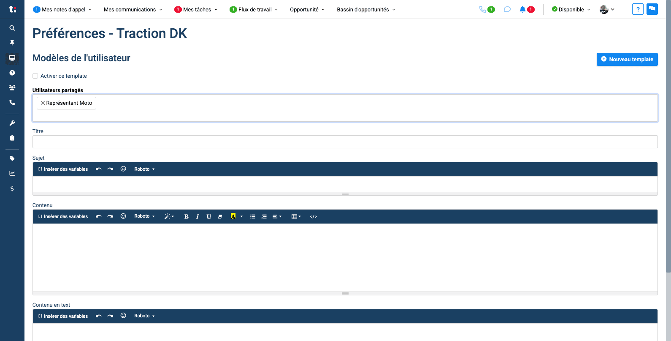Click the pin icon in sidebar
Viewport: 671px width, 341px height.
[12, 43]
